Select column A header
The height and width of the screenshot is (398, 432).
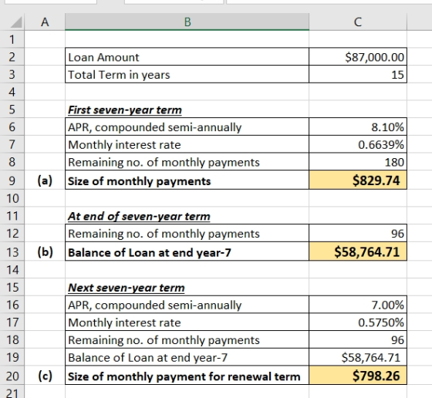(x=45, y=22)
